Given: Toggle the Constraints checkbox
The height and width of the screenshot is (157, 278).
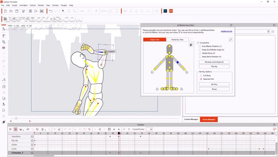Looking at the screenshot, I should click(198, 43).
